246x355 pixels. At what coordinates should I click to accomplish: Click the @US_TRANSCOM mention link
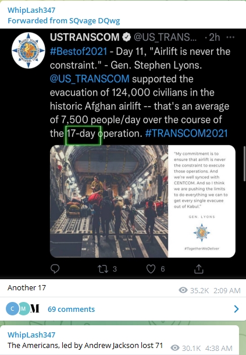(x=90, y=79)
